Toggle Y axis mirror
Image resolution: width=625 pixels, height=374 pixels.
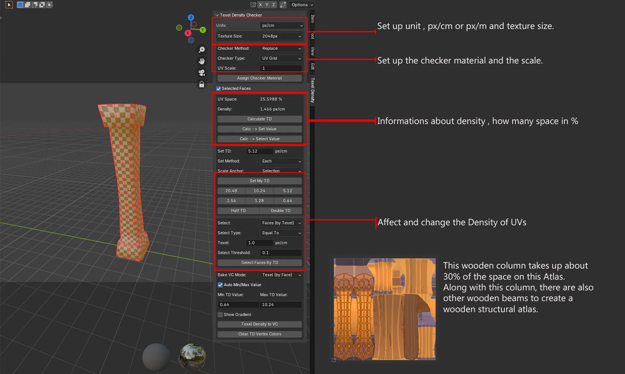(x=267, y=5)
